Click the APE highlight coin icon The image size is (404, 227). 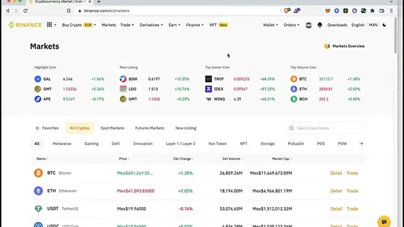[38, 99]
